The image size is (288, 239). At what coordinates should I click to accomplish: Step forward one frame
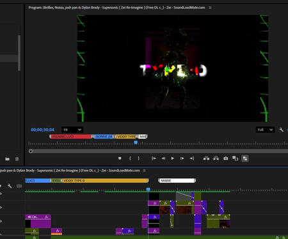coord(182,158)
